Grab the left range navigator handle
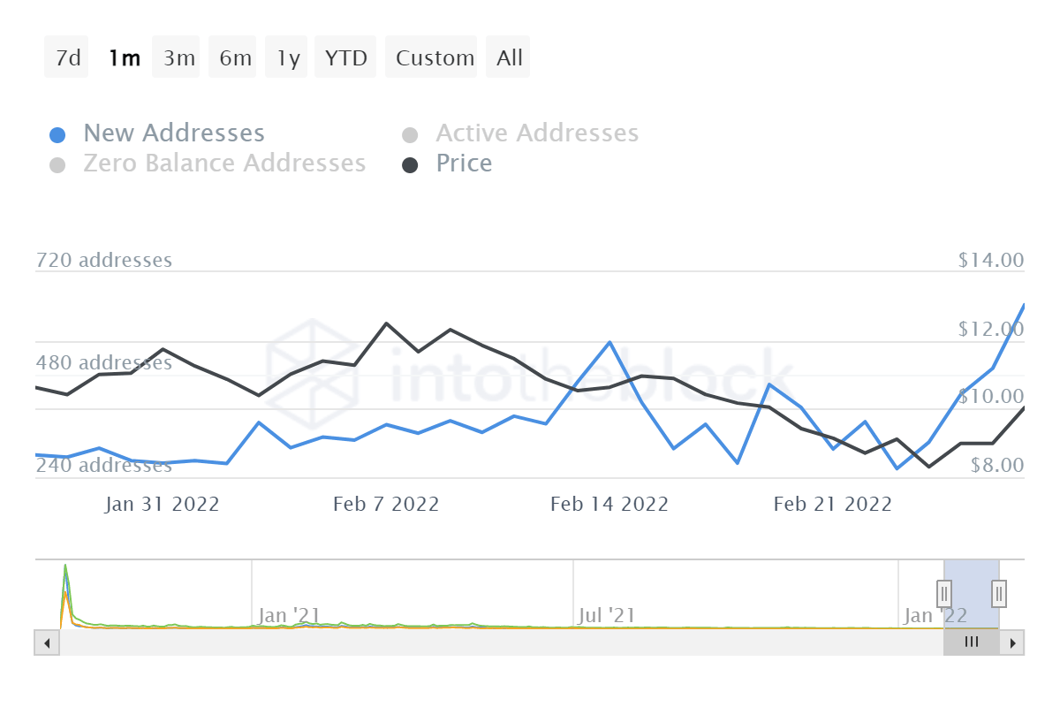 (x=944, y=592)
